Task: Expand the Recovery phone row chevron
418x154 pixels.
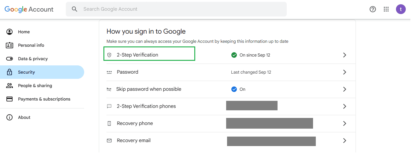Action: tap(345, 123)
